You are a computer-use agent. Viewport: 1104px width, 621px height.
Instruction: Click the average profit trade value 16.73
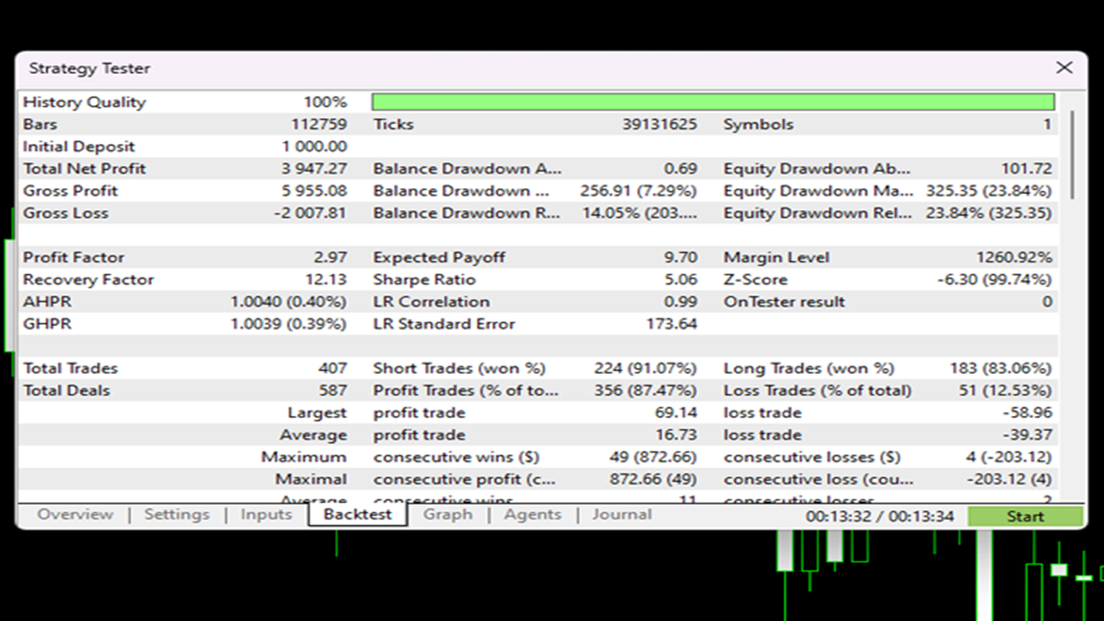[676, 435]
